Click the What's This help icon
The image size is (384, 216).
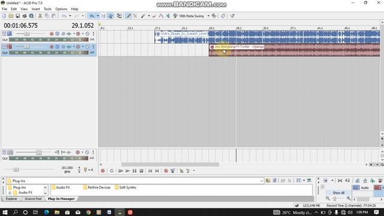(232, 16)
